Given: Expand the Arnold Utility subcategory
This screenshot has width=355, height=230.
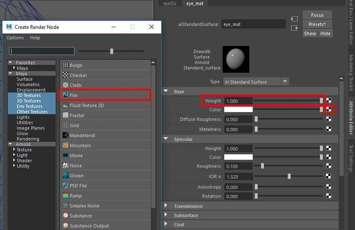Looking at the screenshot, I should coord(14,166).
